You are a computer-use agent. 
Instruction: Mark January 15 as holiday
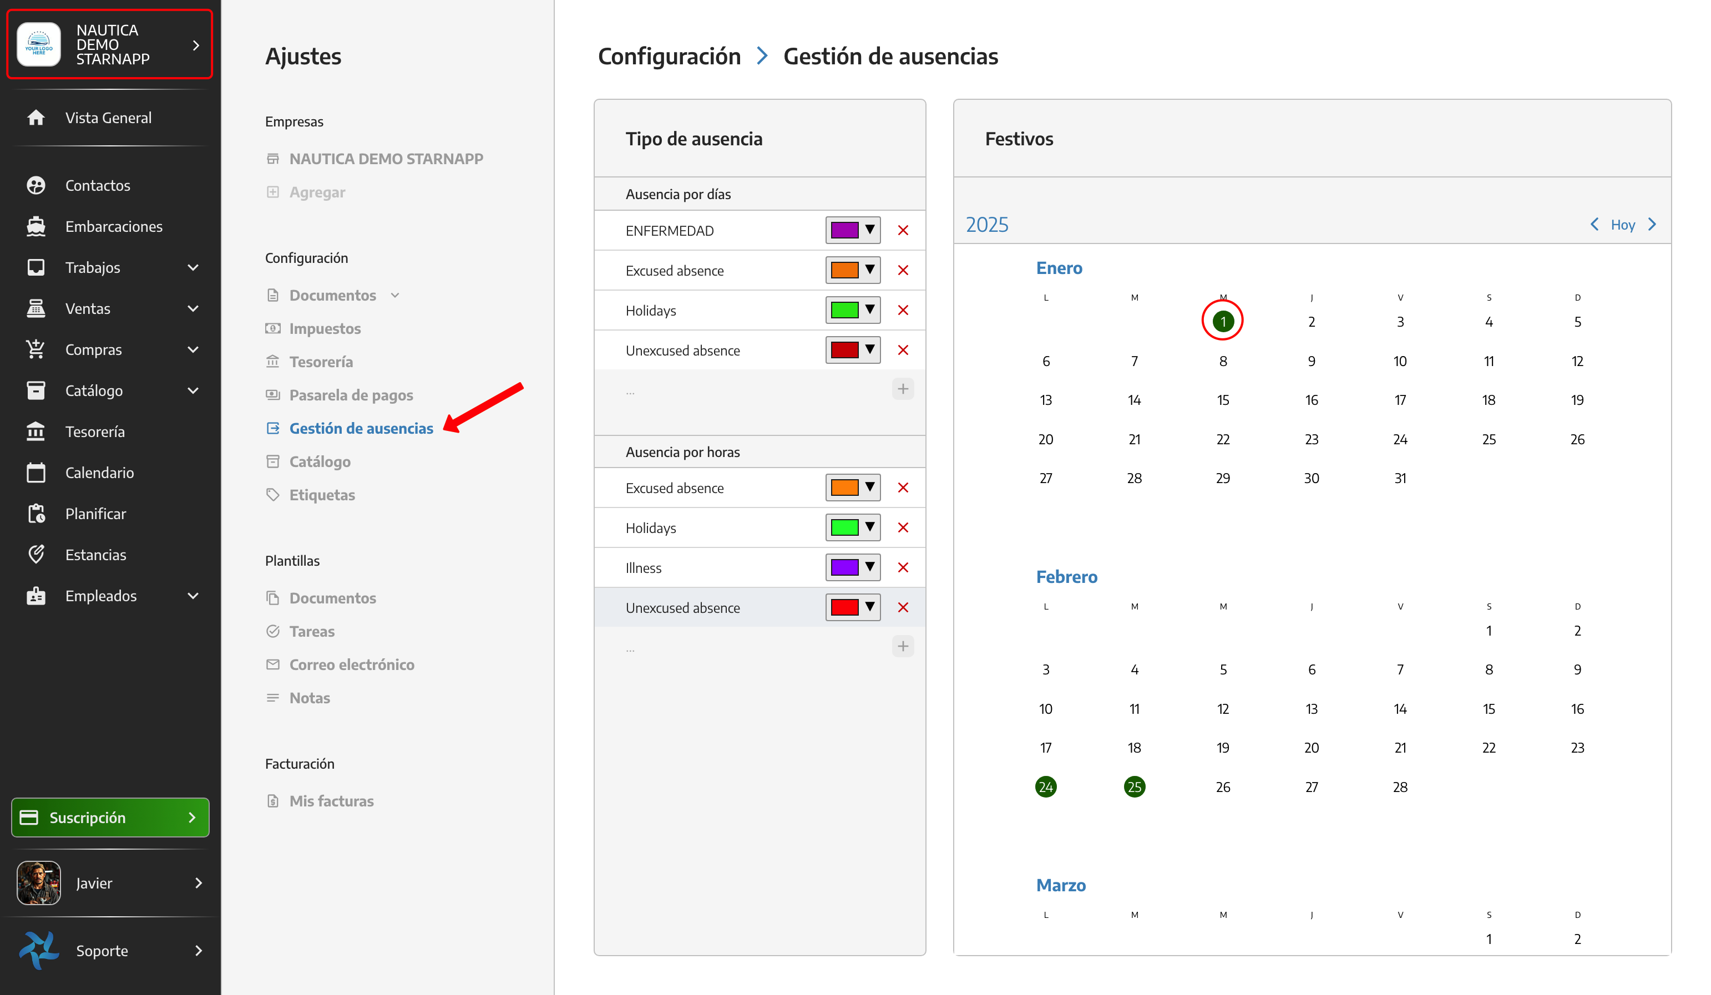1223,400
